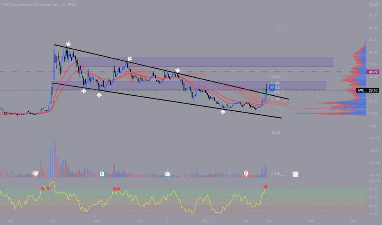The image size is (382, 225).
Task: Select the upper purple supply zone rectangle
Action: point(205,62)
